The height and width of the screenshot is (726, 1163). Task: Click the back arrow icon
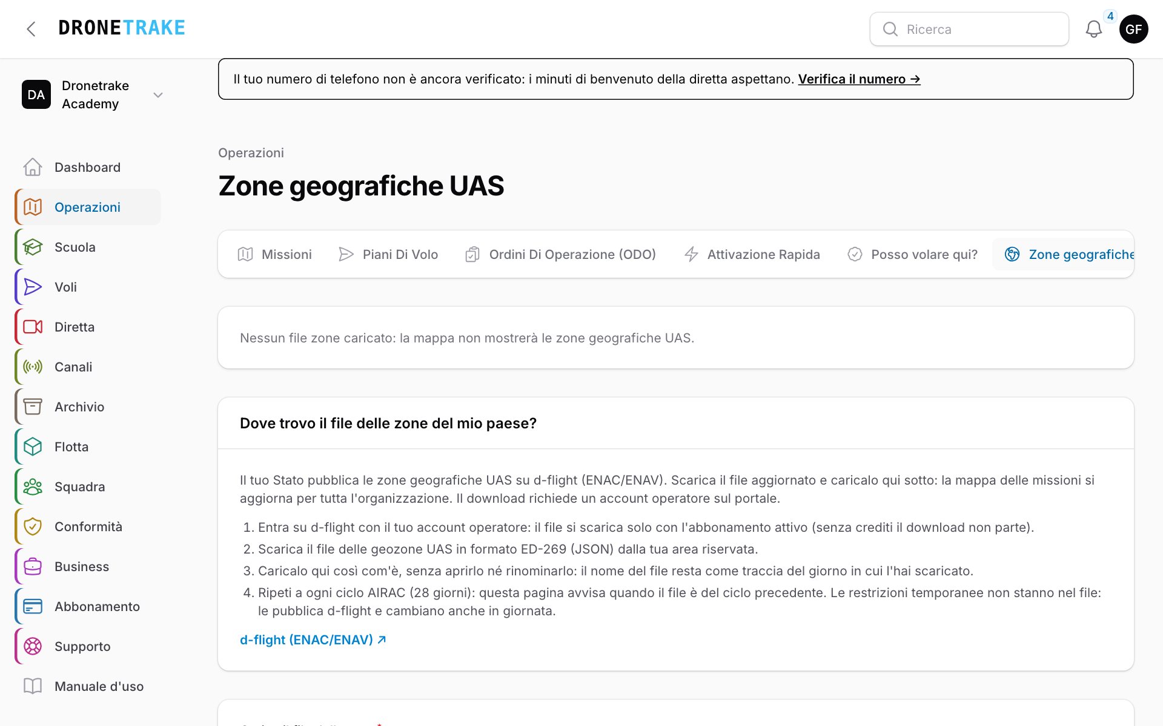[x=31, y=29]
